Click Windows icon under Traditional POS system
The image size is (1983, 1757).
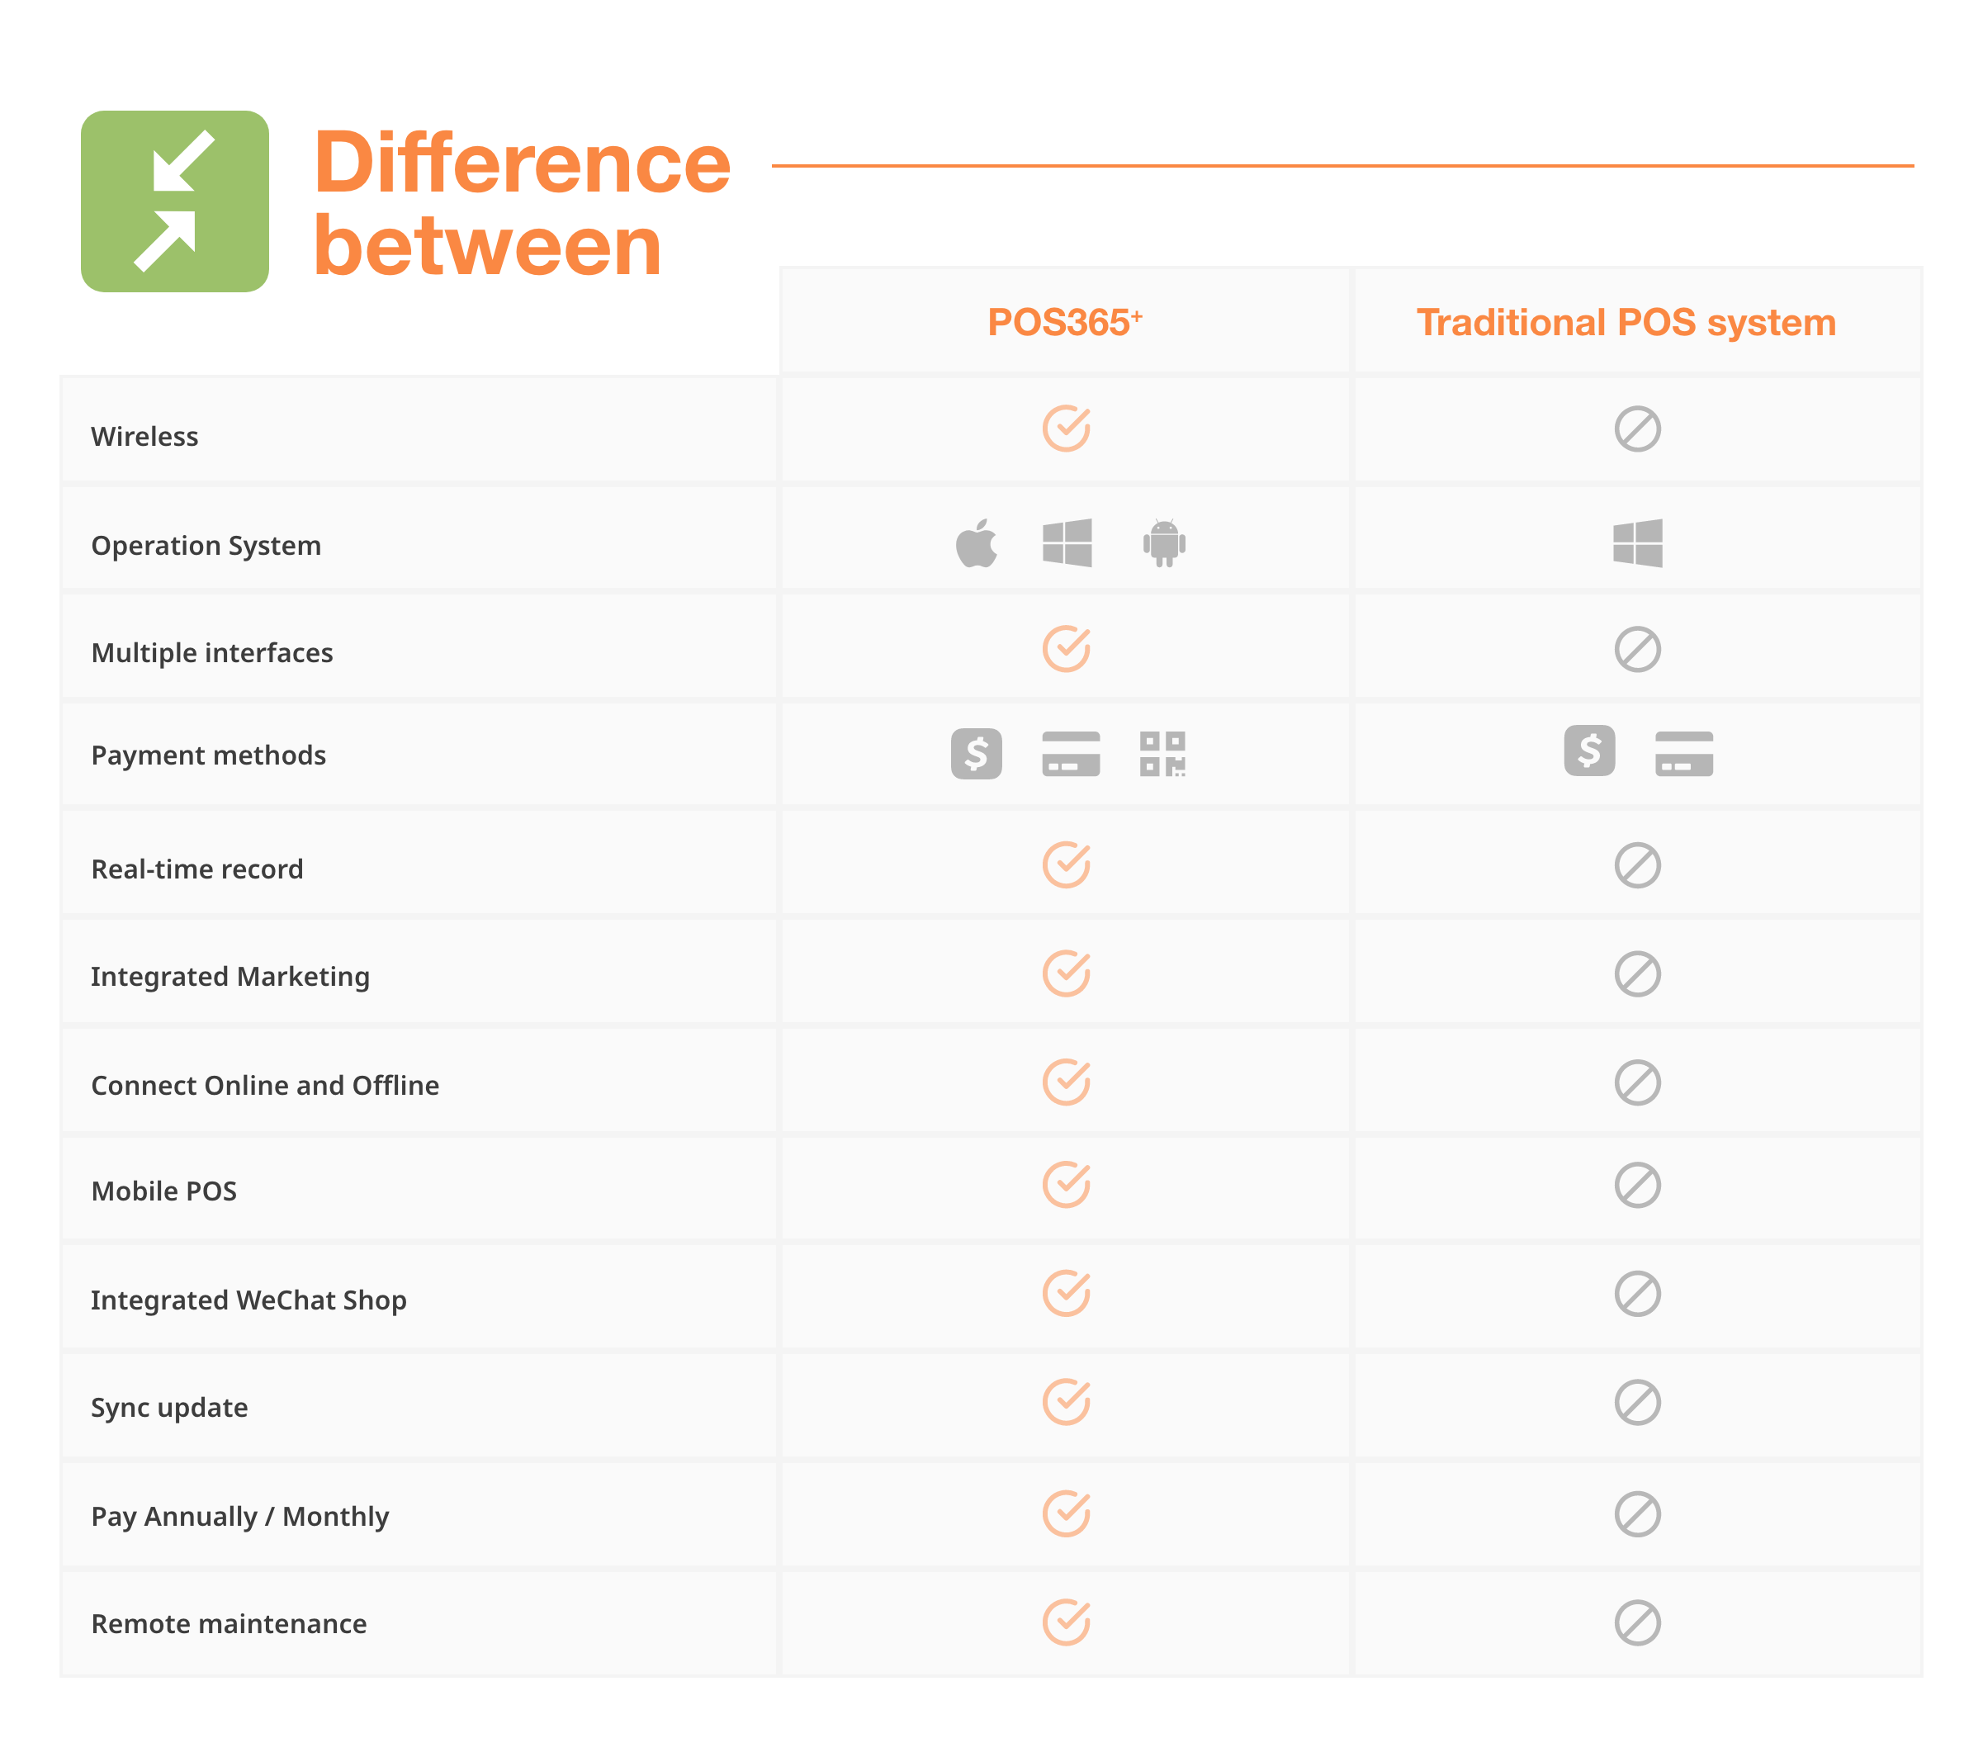click(x=1636, y=542)
